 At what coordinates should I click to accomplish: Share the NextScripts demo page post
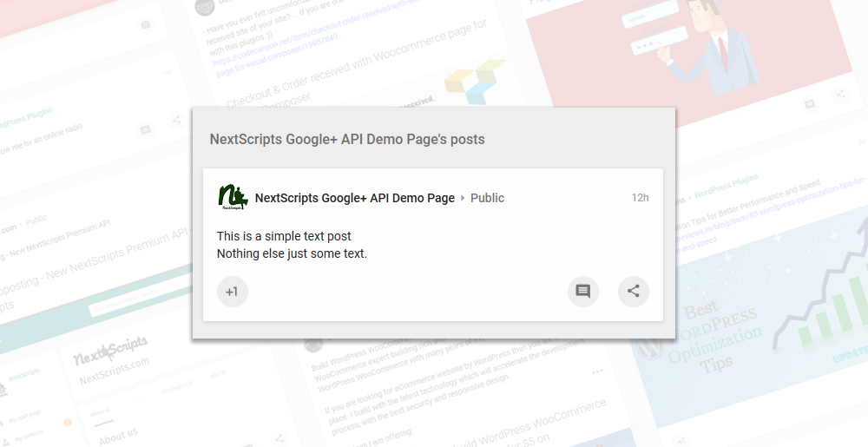(x=634, y=291)
